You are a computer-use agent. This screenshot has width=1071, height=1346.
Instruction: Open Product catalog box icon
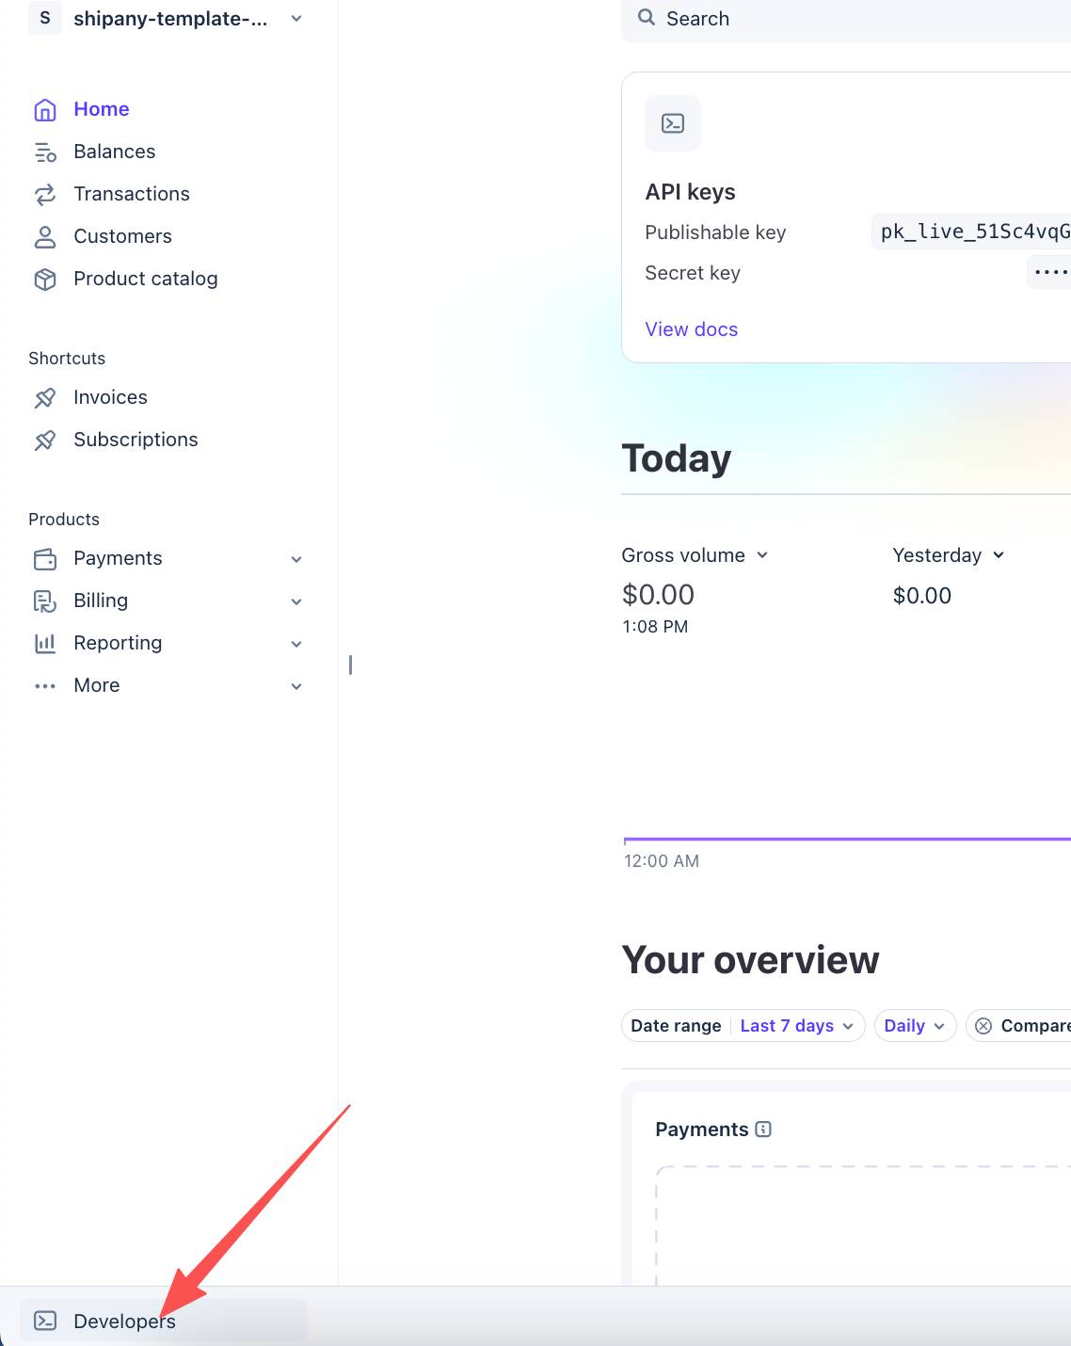click(45, 280)
